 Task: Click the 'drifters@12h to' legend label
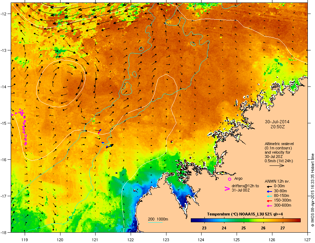(x=245, y=186)
